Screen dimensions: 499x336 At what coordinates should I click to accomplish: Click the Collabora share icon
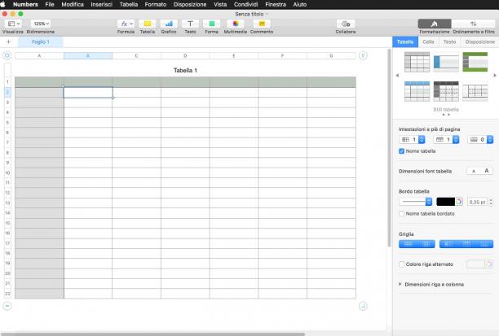point(346,24)
